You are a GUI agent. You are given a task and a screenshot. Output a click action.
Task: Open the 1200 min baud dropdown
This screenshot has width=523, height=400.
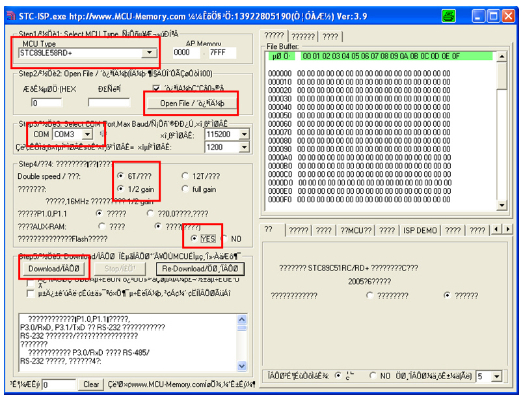point(244,147)
